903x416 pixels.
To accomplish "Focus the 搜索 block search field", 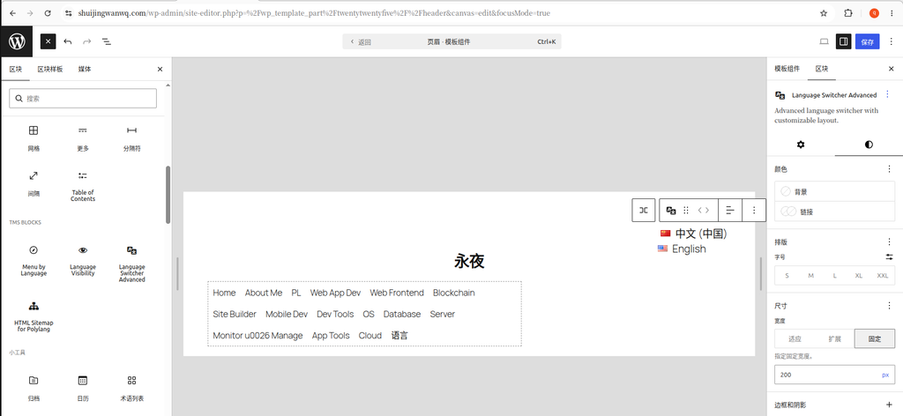I will coord(83,99).
